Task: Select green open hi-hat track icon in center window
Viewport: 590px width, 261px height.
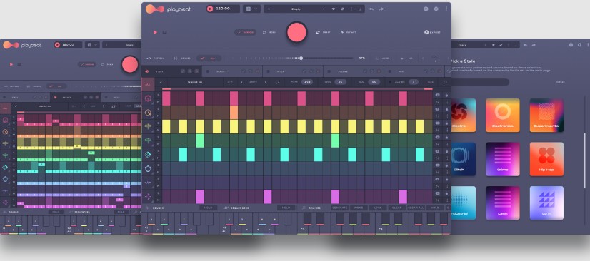Action: pyautogui.click(x=148, y=140)
